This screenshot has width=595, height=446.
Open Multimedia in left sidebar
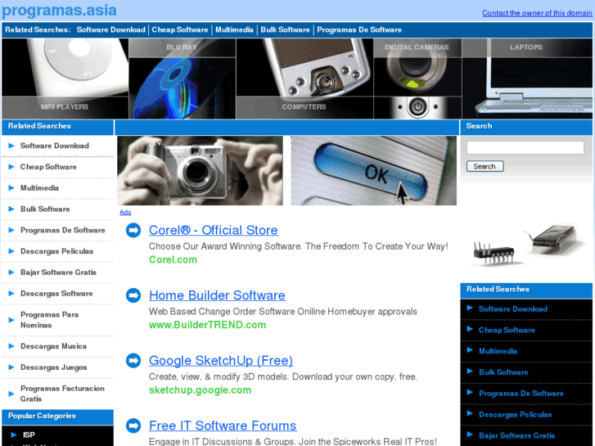coord(39,188)
